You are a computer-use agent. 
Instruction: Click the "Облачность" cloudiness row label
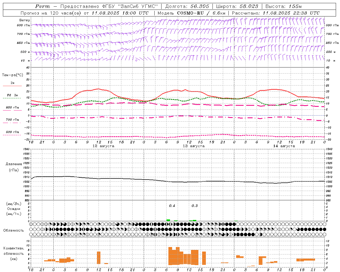click(14, 231)
